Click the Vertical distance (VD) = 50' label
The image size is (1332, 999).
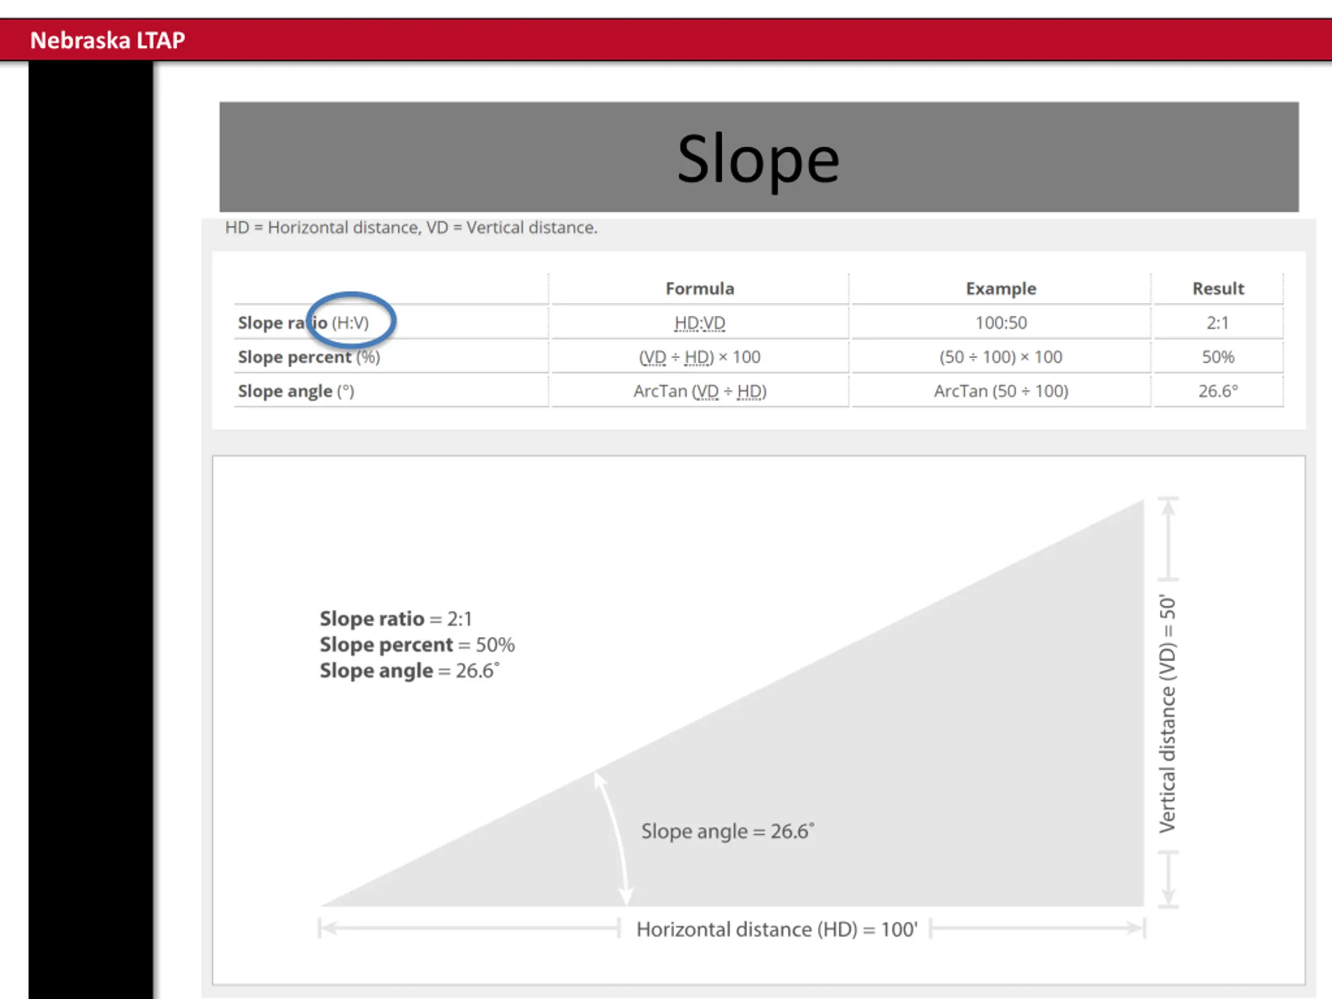(1167, 714)
